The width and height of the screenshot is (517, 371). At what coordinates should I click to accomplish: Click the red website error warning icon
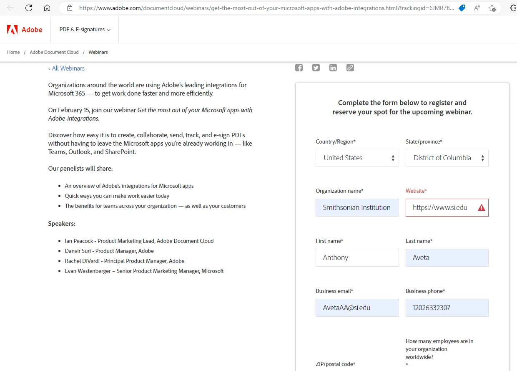[482, 207]
